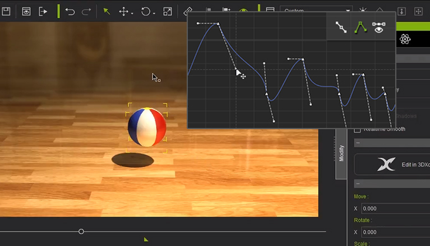Select the third peak key on curve
The image size is (430, 246).
coord(363,74)
